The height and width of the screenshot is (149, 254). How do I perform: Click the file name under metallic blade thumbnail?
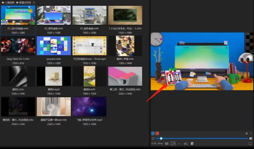click(x=18, y=89)
